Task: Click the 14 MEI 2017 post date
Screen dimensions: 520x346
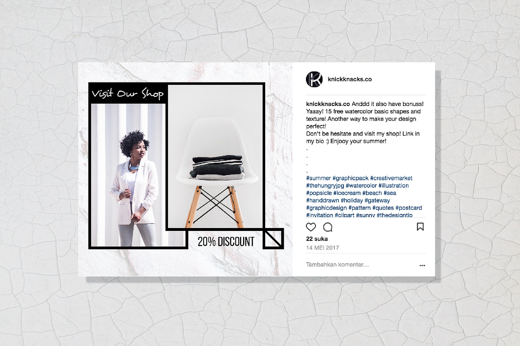Action: (x=322, y=248)
